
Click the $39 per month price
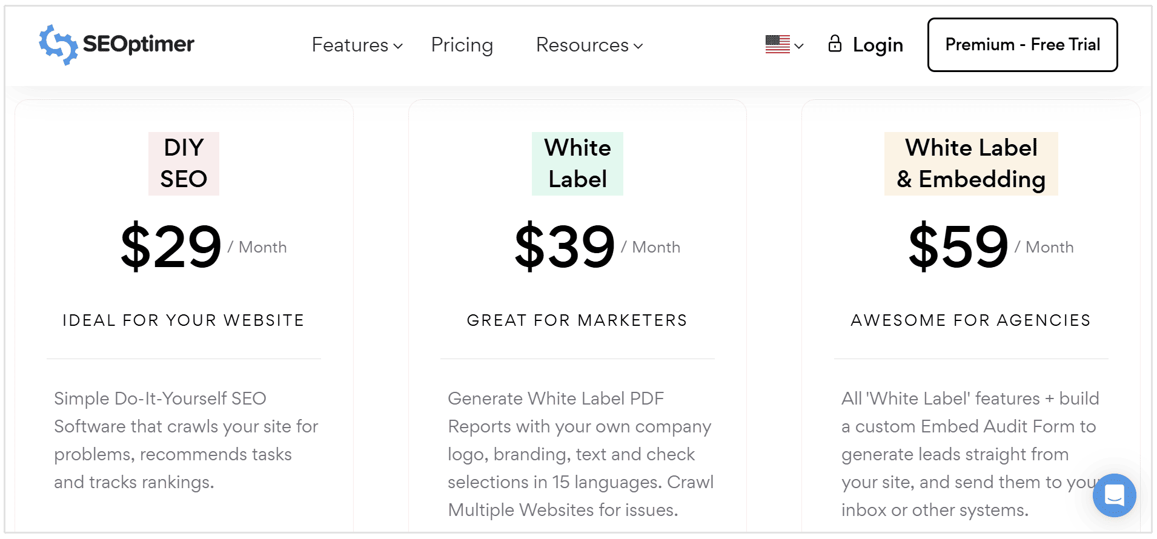(x=564, y=246)
